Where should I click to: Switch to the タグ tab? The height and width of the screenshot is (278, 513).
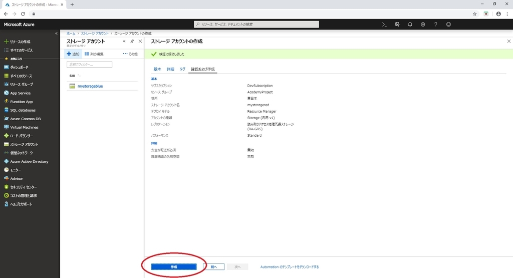pos(182,69)
